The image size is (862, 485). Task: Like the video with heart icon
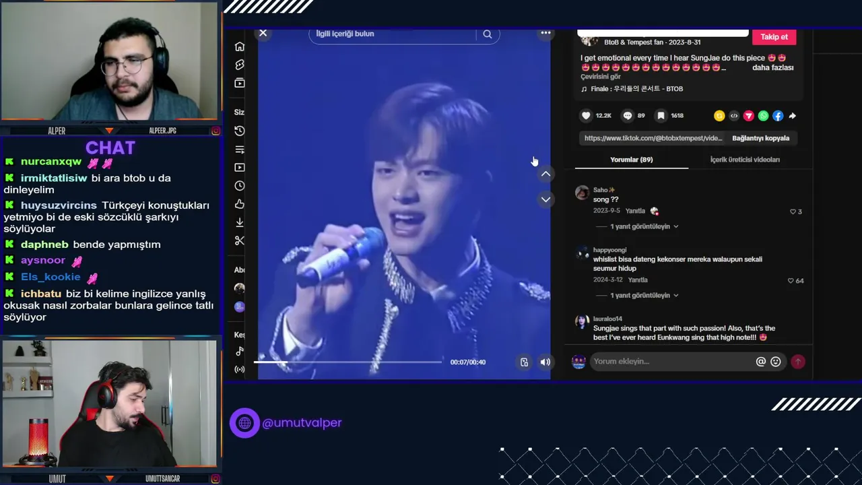[586, 116]
